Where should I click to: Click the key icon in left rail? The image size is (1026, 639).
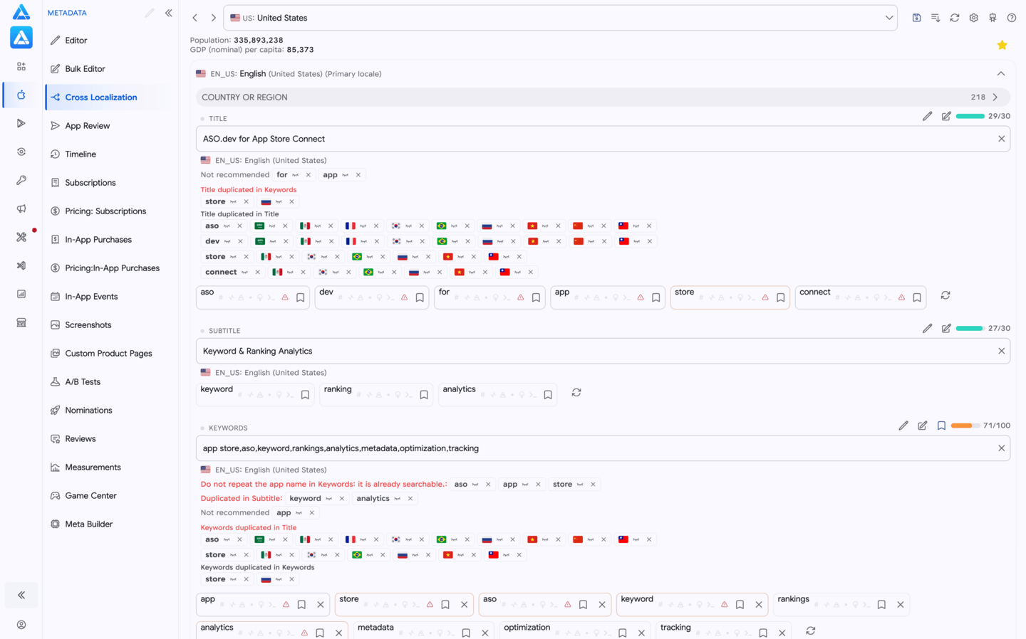point(21,180)
